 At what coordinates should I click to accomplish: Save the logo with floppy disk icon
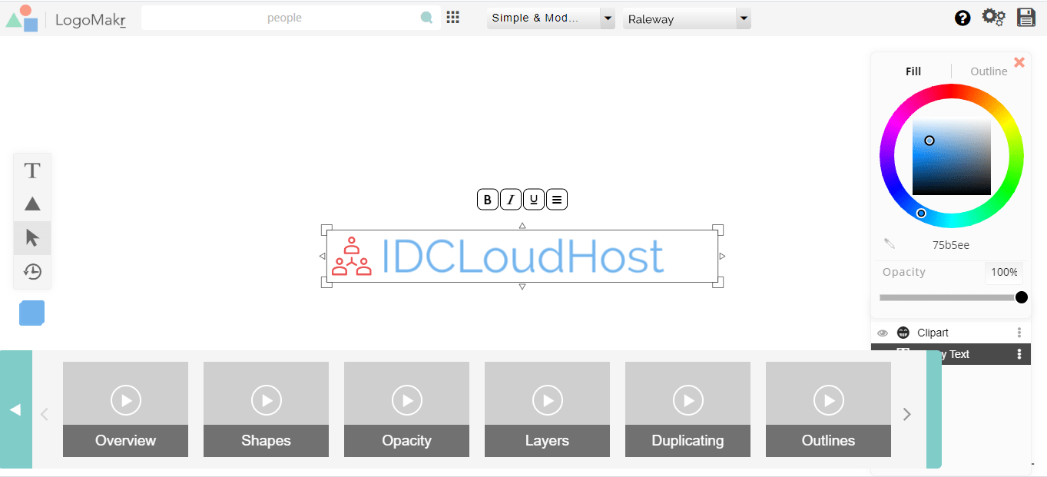[x=1026, y=18]
